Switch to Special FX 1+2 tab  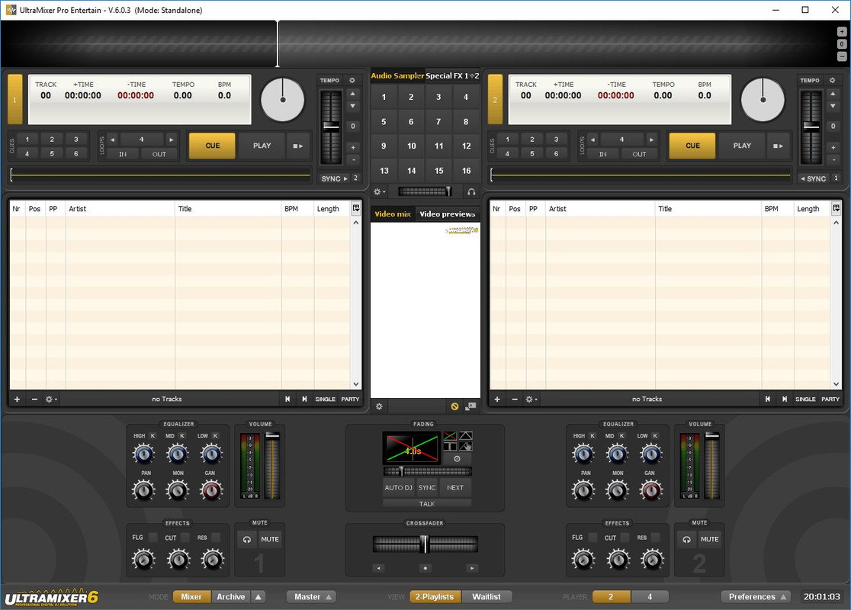452,75
